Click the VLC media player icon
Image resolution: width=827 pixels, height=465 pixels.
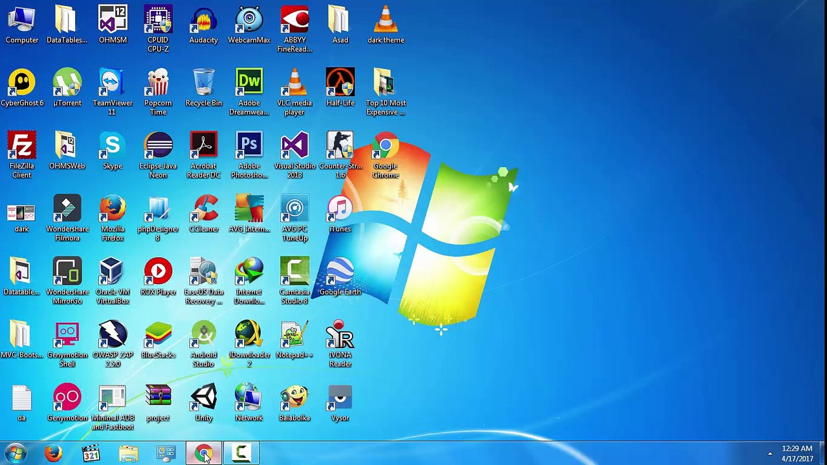tap(294, 93)
